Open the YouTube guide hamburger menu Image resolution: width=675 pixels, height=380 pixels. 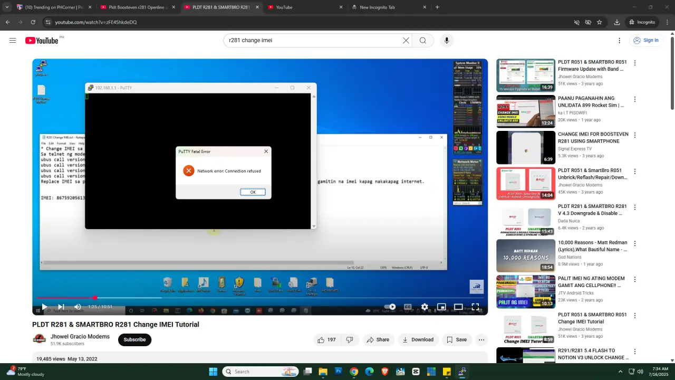[x=13, y=41]
